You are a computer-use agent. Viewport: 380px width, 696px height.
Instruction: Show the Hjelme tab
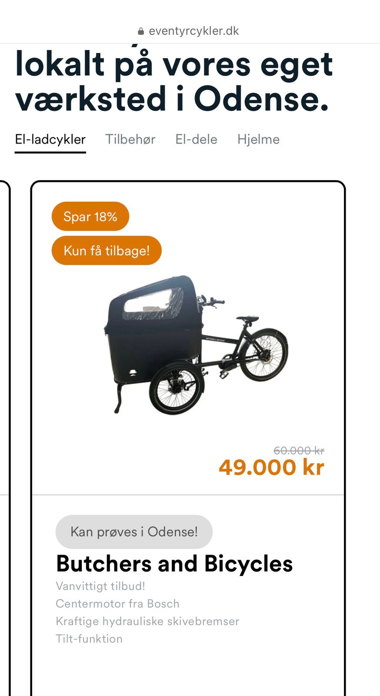258,139
